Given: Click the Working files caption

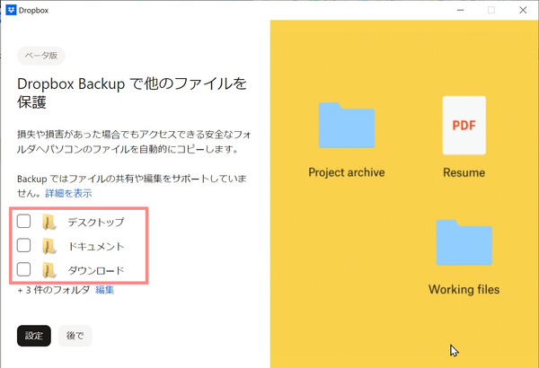Looking at the screenshot, I should (x=464, y=289).
